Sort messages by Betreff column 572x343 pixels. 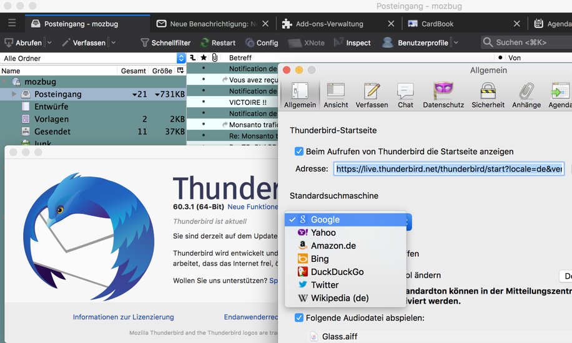(240, 57)
